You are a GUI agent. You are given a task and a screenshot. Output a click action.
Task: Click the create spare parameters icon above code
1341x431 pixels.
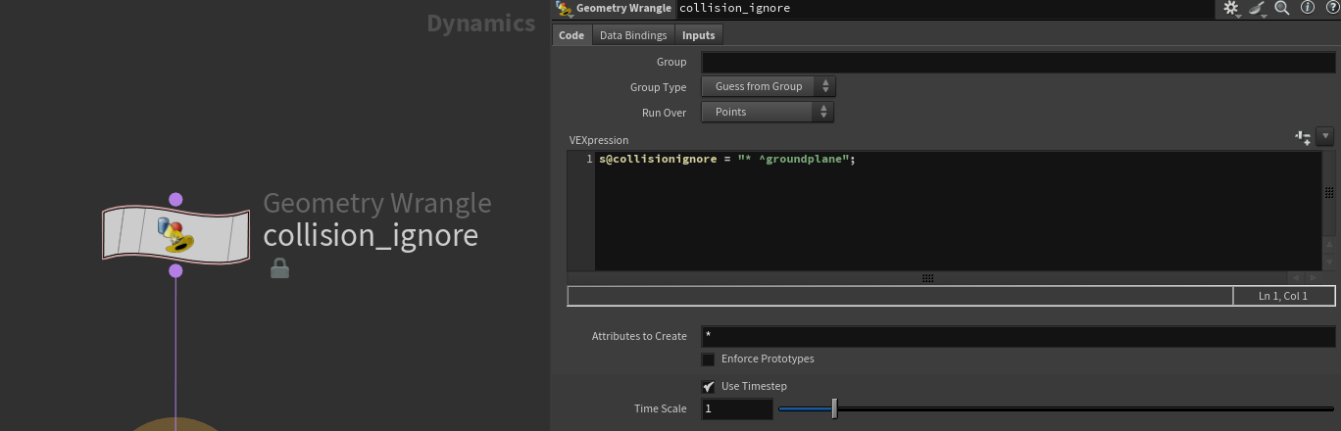point(1303,136)
